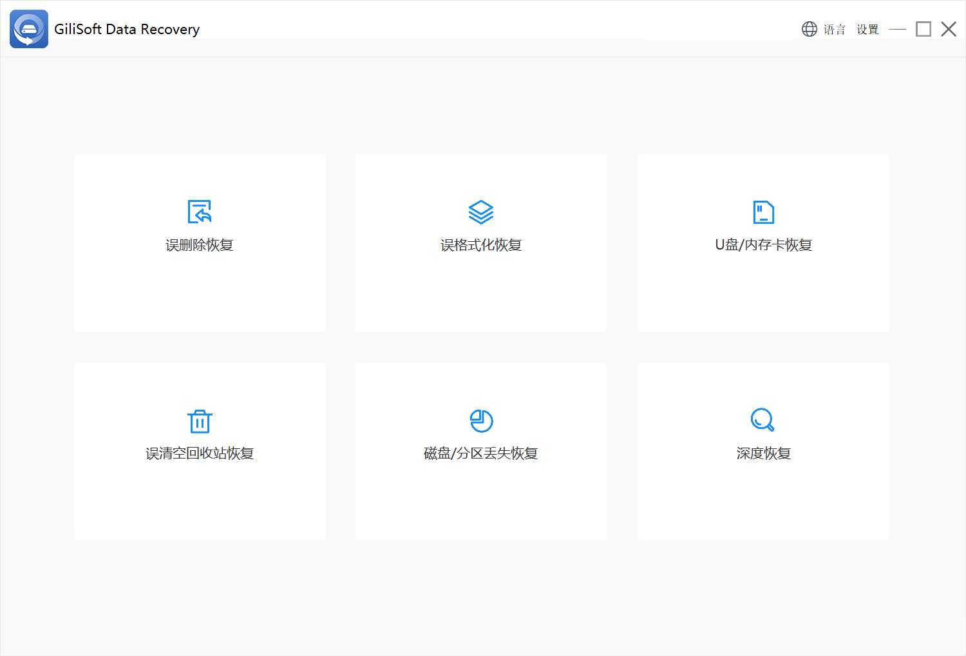The image size is (966, 656).
Task: Click the trash can recycle bin icon
Action: pos(200,421)
